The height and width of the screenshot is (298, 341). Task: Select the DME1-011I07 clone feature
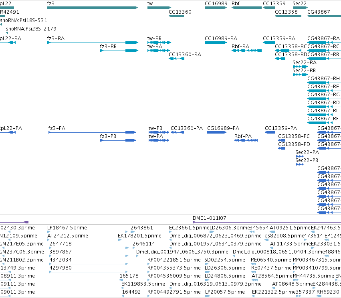click(267, 222)
